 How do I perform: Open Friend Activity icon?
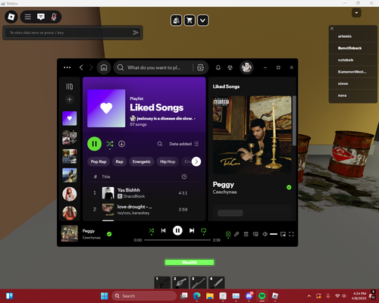(230, 67)
